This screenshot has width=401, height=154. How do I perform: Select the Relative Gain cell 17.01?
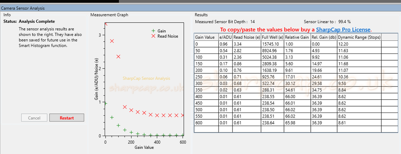(x=297, y=77)
